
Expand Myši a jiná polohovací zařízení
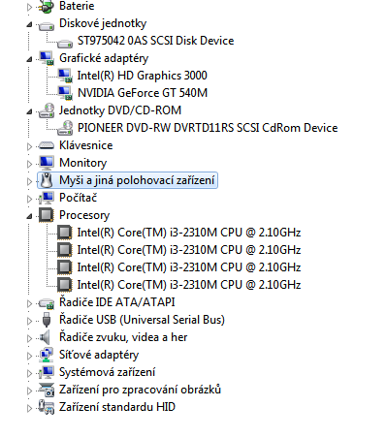[x=29, y=181]
